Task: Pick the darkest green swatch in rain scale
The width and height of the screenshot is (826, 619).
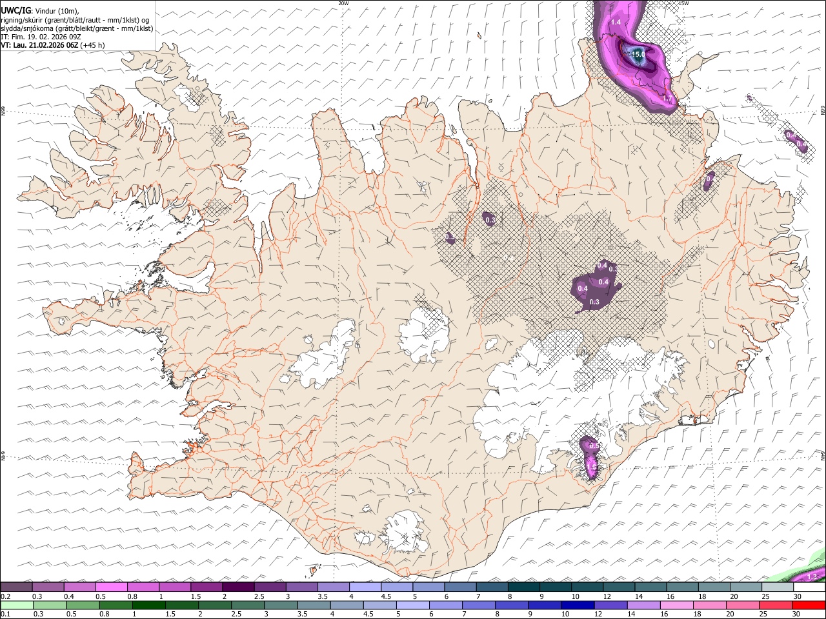Action: coord(149,605)
